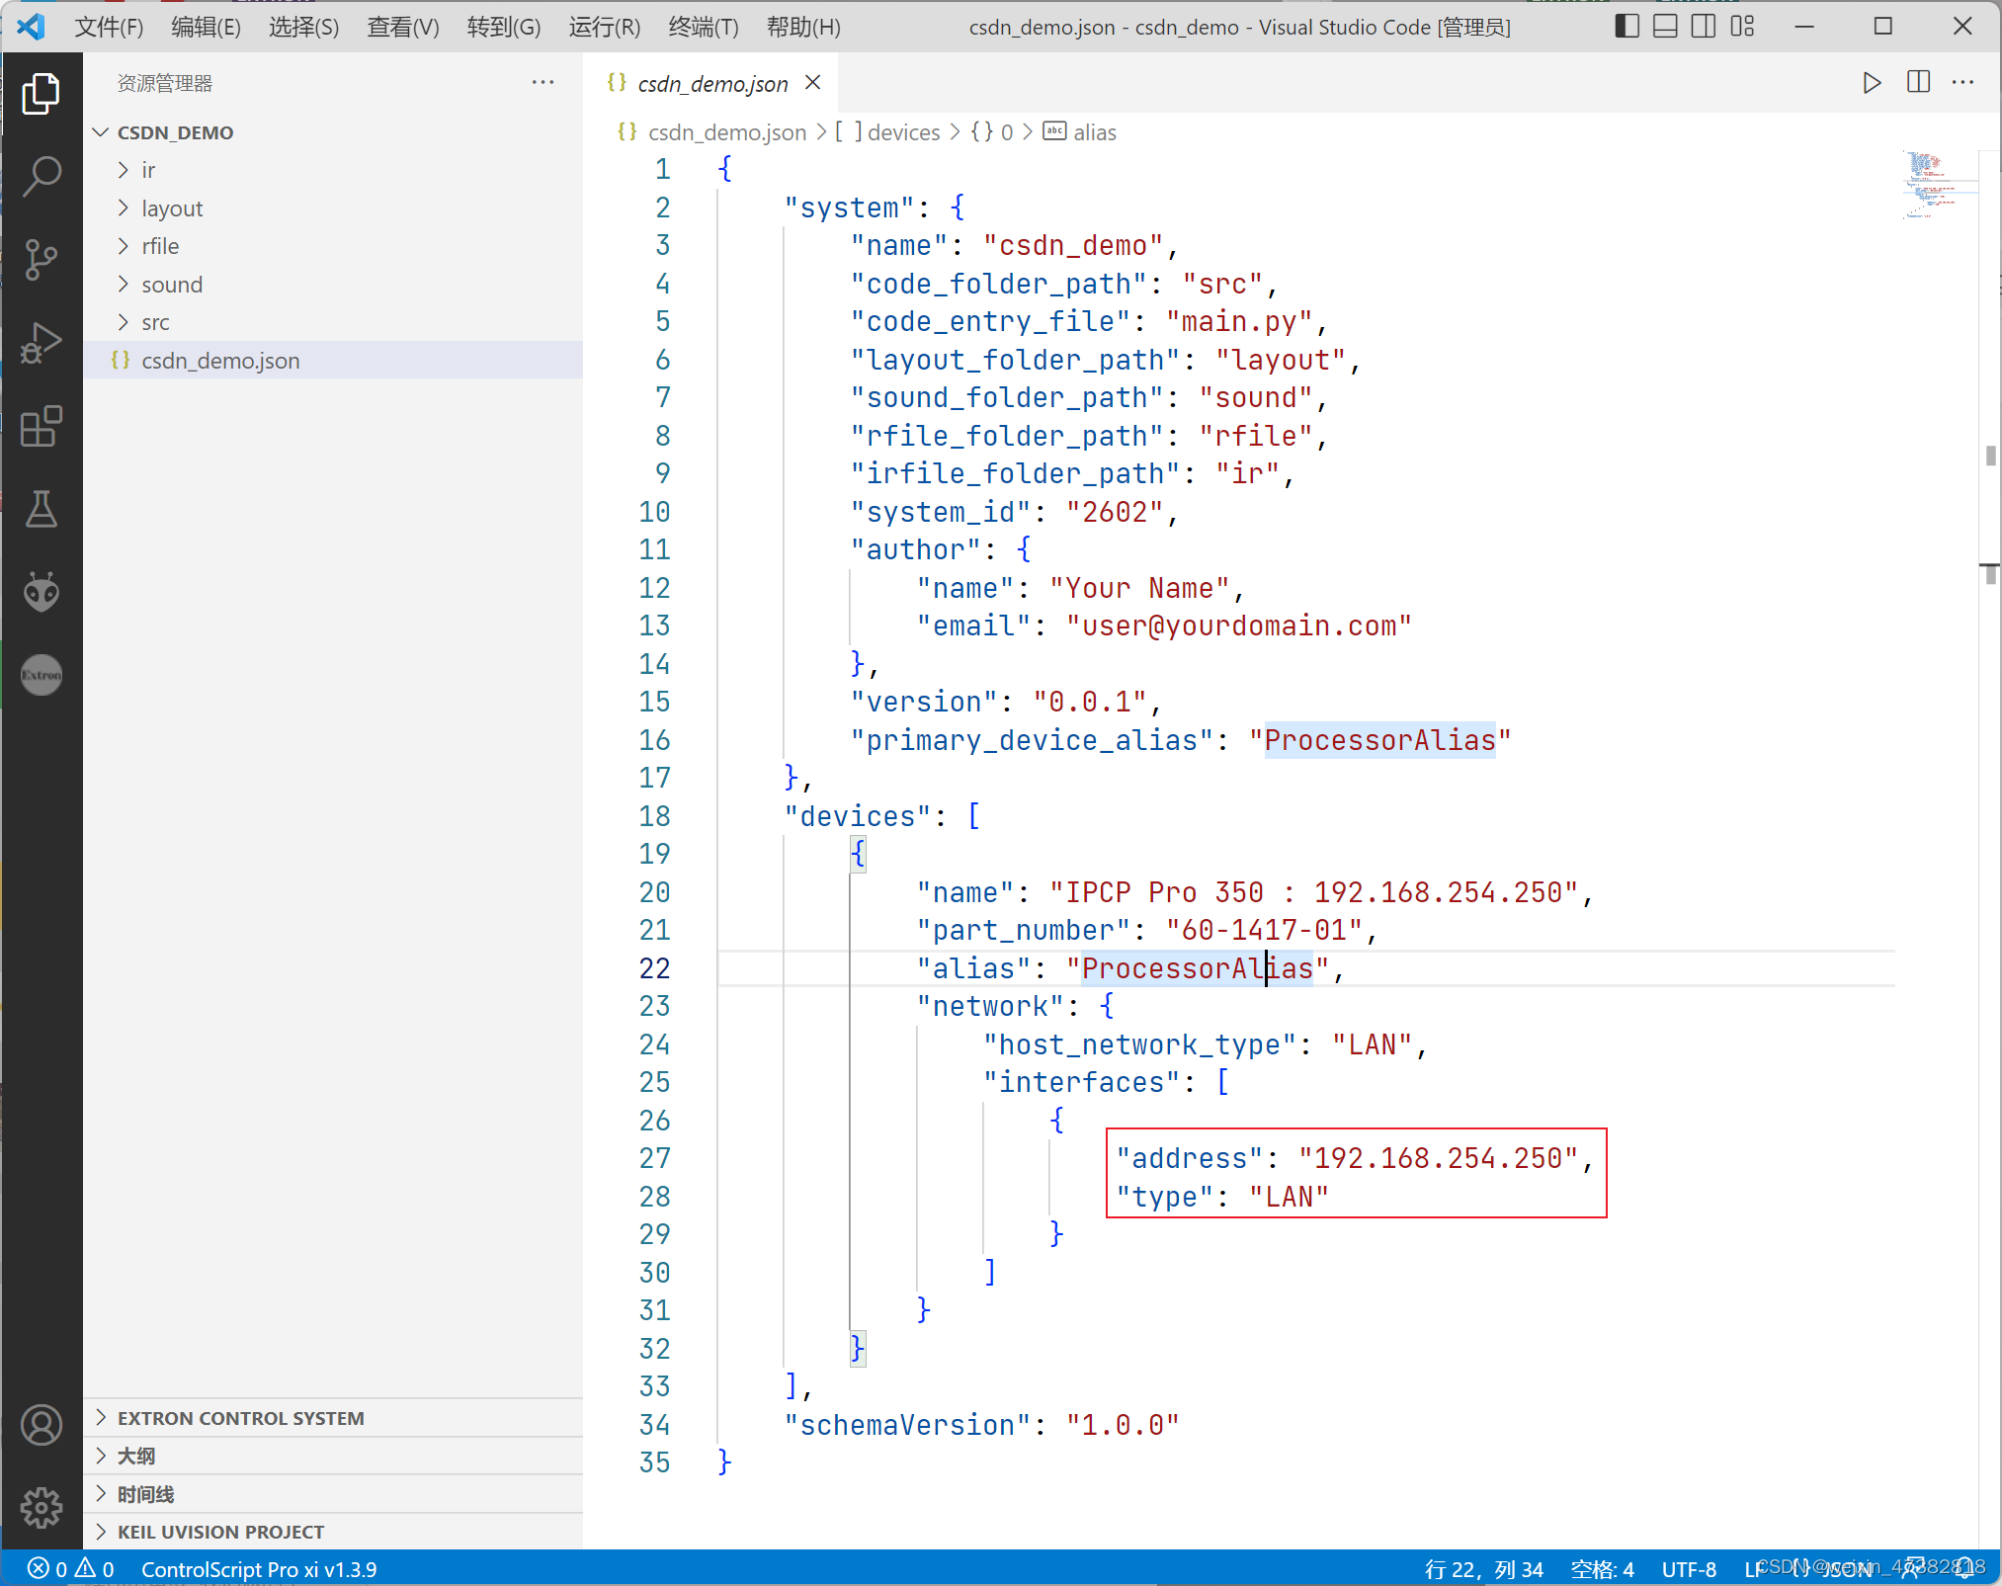Open the PlatformIO alien icon view
This screenshot has width=2002, height=1586.
tap(42, 592)
